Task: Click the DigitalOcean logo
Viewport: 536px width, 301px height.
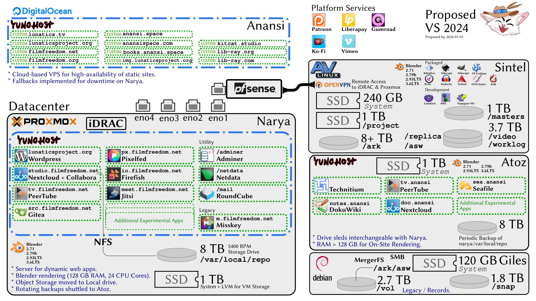Action: coord(42,11)
